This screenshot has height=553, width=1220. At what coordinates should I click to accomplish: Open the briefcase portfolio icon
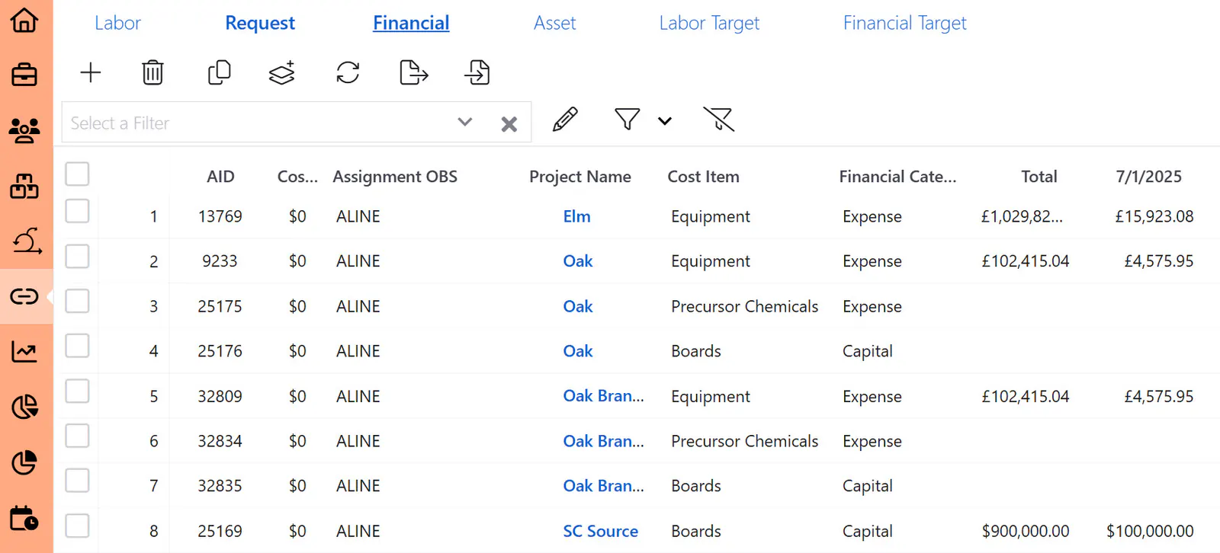[x=24, y=75]
